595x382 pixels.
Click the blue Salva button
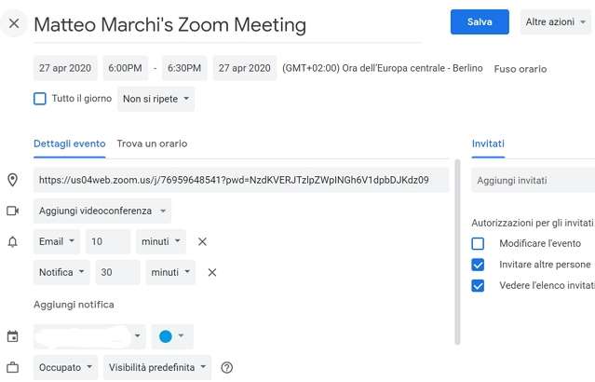480,21
